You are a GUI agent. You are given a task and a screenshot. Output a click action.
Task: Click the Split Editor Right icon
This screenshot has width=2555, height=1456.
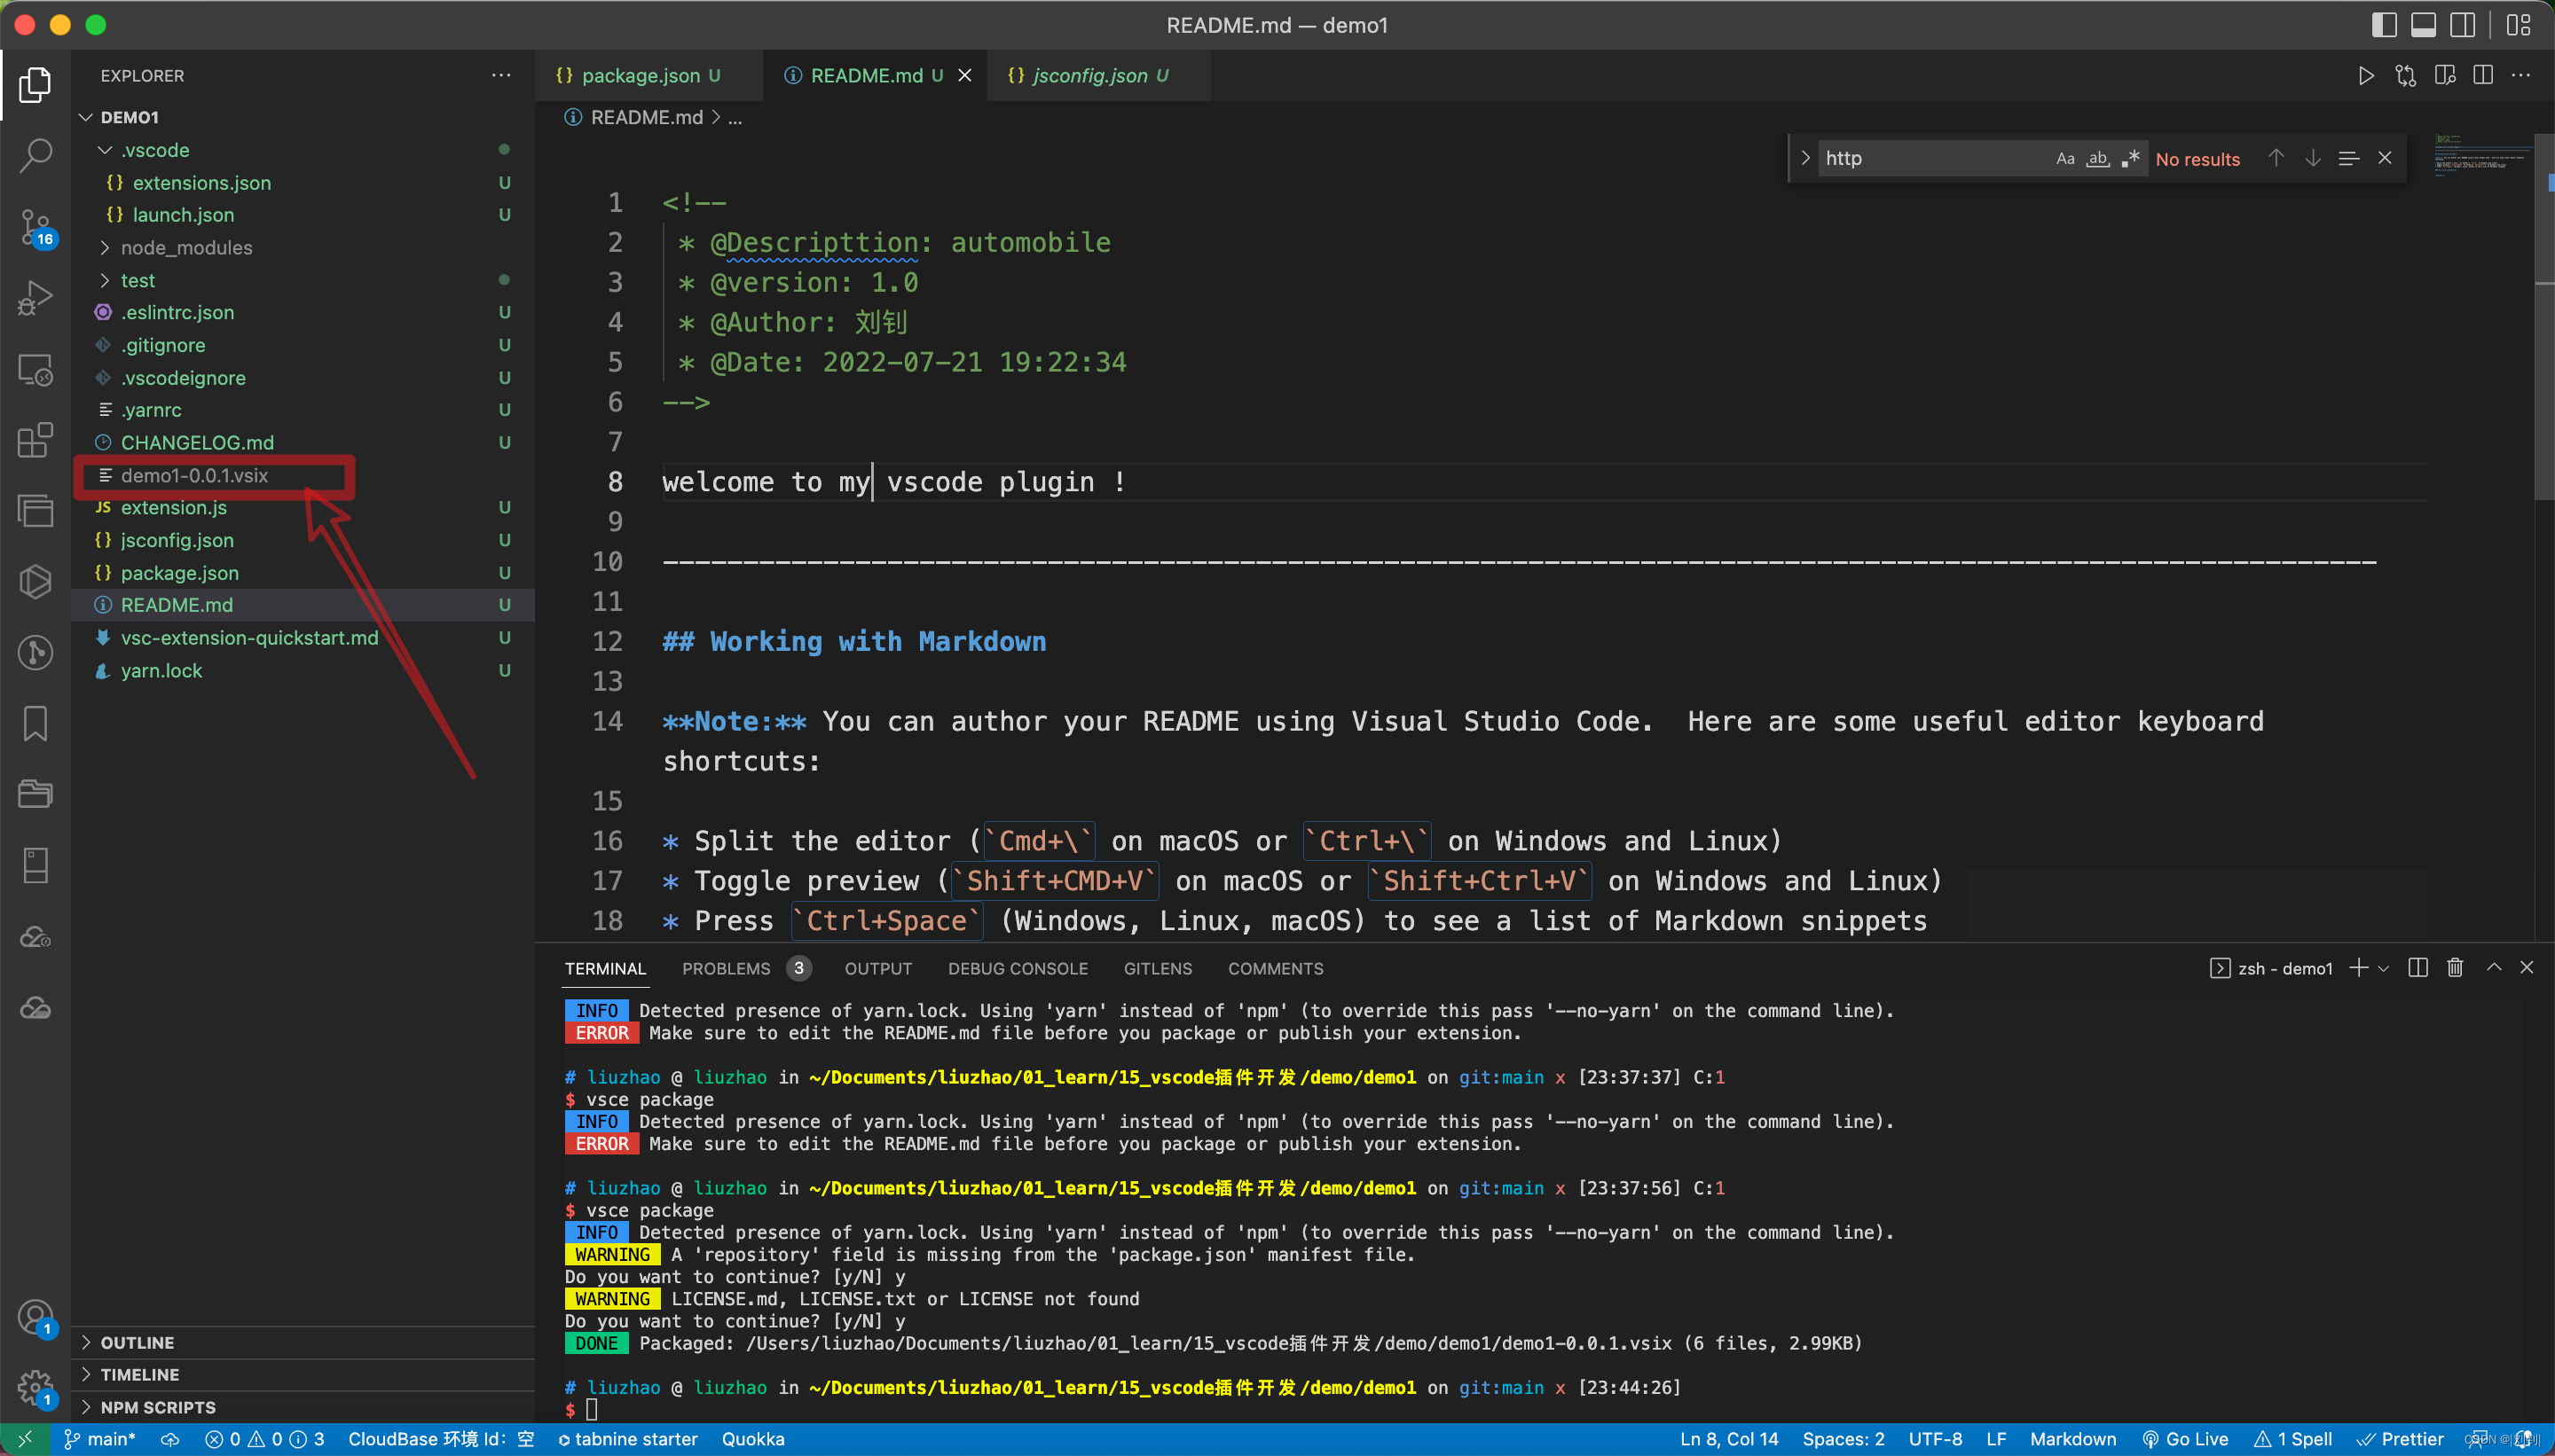coord(2483,76)
